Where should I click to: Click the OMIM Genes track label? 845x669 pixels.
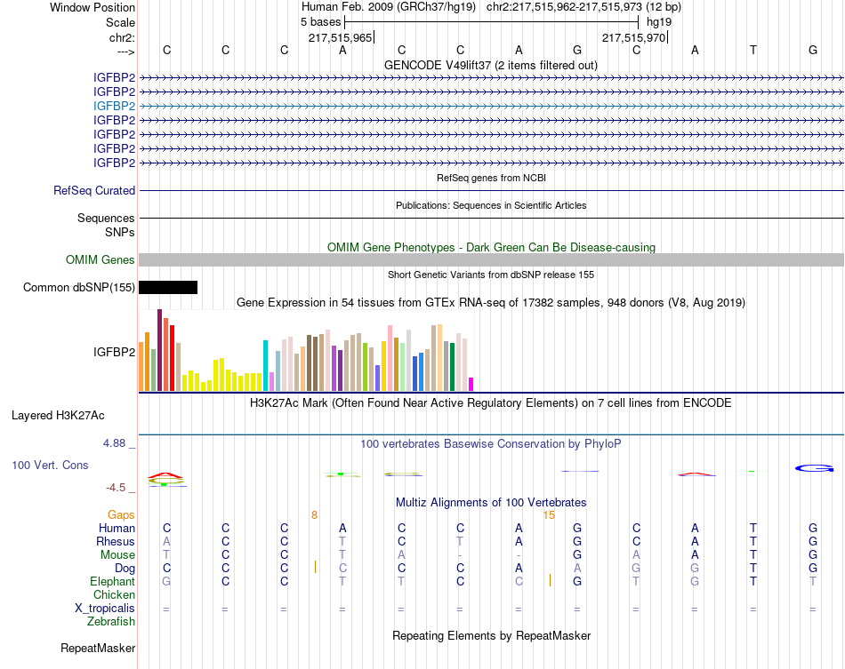(101, 260)
